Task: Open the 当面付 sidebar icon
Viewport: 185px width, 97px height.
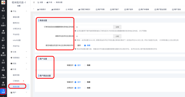Action: click(3, 24)
